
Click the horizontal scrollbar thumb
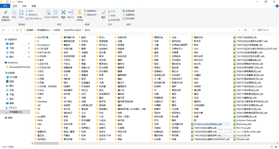(46, 143)
